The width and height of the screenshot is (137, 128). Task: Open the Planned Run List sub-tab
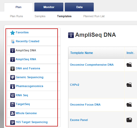click(94, 16)
